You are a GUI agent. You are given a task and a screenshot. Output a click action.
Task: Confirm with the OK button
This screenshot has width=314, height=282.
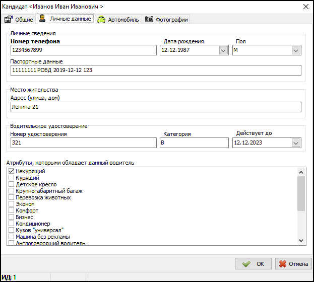(254, 263)
